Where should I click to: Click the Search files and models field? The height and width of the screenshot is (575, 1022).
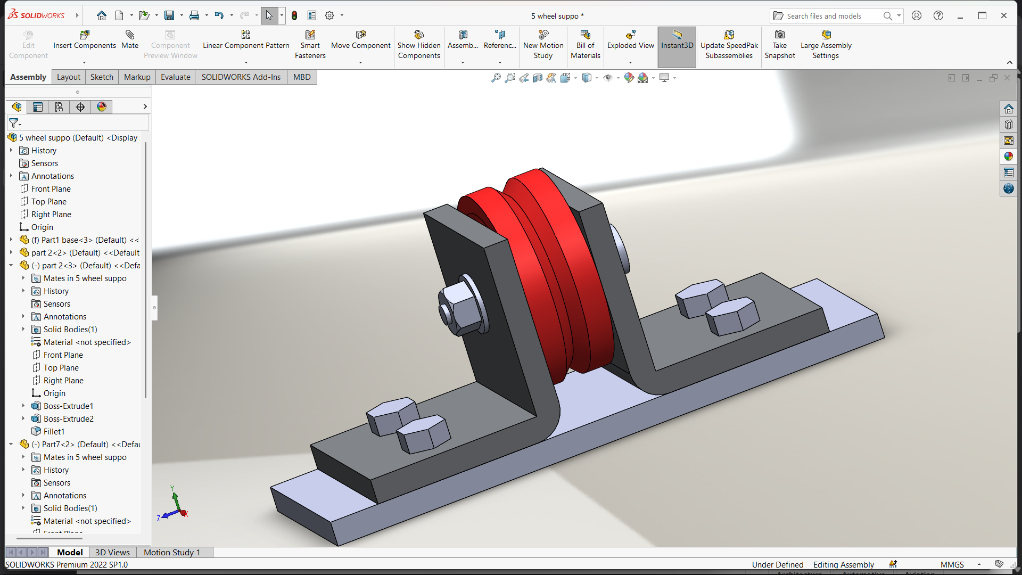[x=833, y=16]
